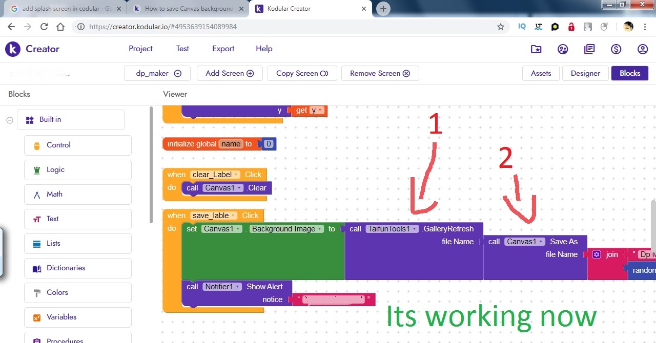Viewport: 656px width, 343px height.
Task: Click the yellow hexagon extension icon
Action: [555, 27]
